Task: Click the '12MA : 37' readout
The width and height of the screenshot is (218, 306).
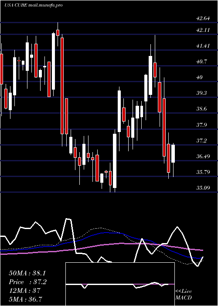Action: pyautogui.click(x=24, y=290)
